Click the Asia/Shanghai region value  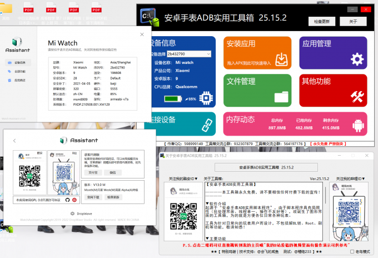pyautogui.click(x=121, y=62)
